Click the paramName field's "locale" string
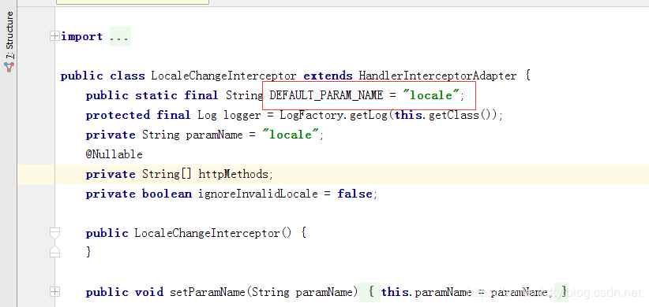 292,135
